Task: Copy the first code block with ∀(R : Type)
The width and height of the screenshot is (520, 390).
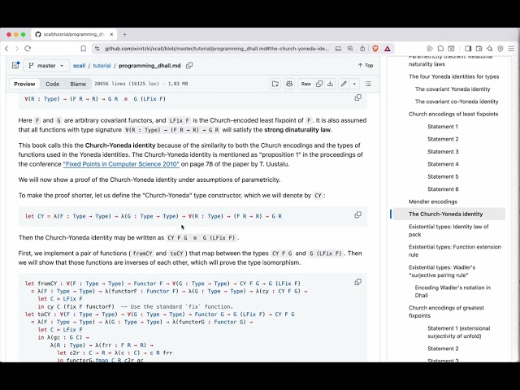Action: (357, 97)
